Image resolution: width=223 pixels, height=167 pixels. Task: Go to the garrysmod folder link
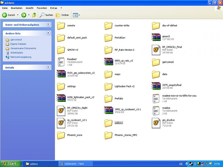pos(16,40)
